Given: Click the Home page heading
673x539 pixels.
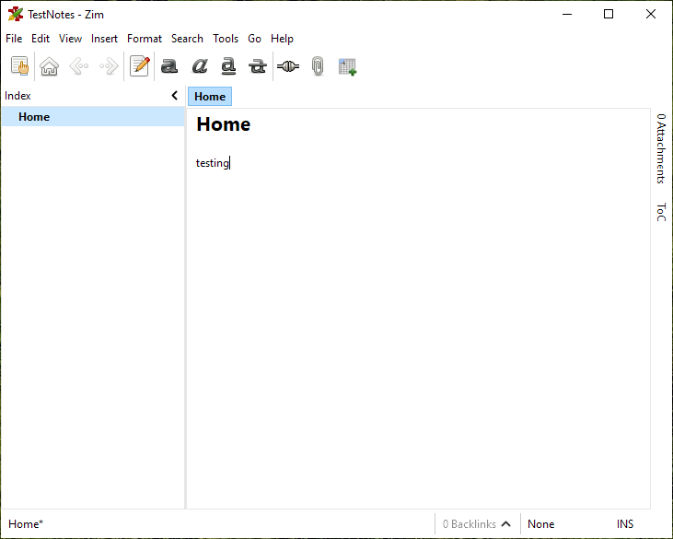Looking at the screenshot, I should tap(223, 124).
